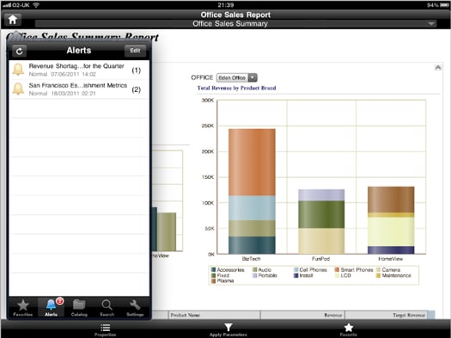The image size is (451, 338).
Task: Click the Product Name column header
Action: pyautogui.click(x=214, y=315)
